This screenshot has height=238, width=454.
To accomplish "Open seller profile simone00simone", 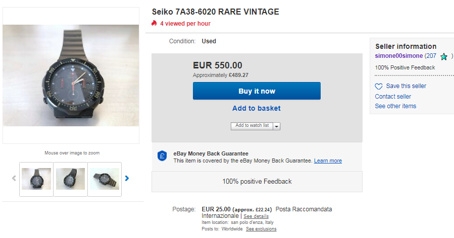I will pos(399,56).
